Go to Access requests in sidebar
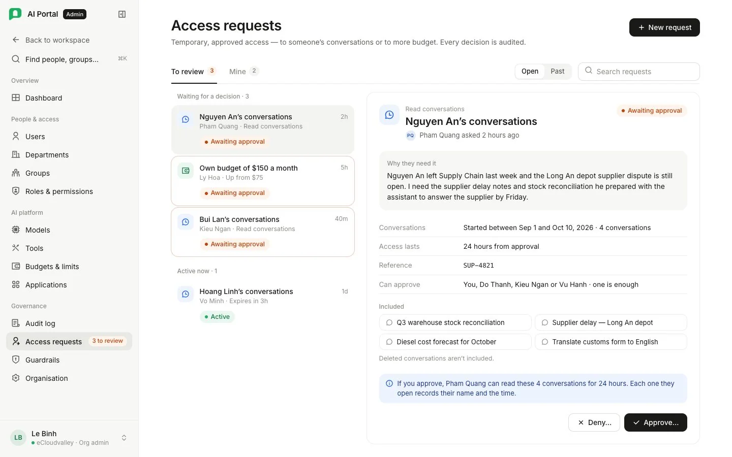Viewport: 732px width, 457px height. pyautogui.click(x=69, y=342)
